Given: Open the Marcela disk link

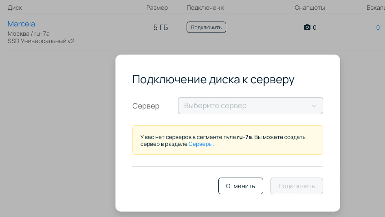Looking at the screenshot, I should [x=21, y=24].
